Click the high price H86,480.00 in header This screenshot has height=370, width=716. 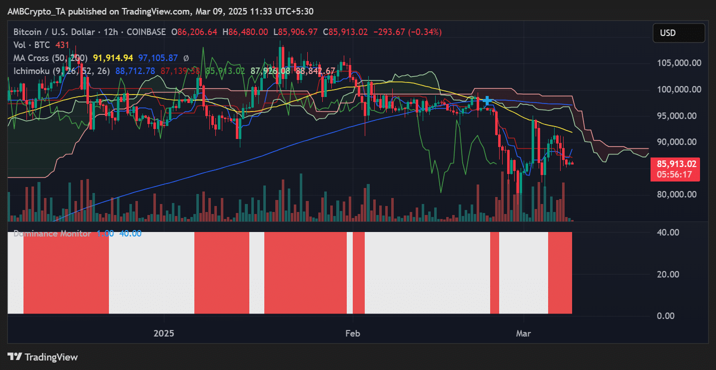245,32
